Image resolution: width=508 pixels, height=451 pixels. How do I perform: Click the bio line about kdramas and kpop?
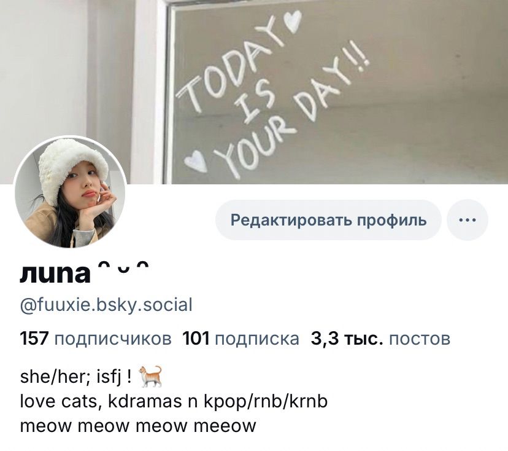coord(174,401)
